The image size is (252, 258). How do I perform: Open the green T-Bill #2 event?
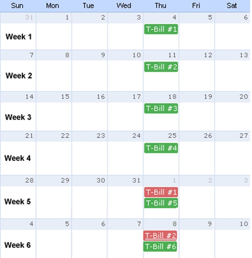161,67
